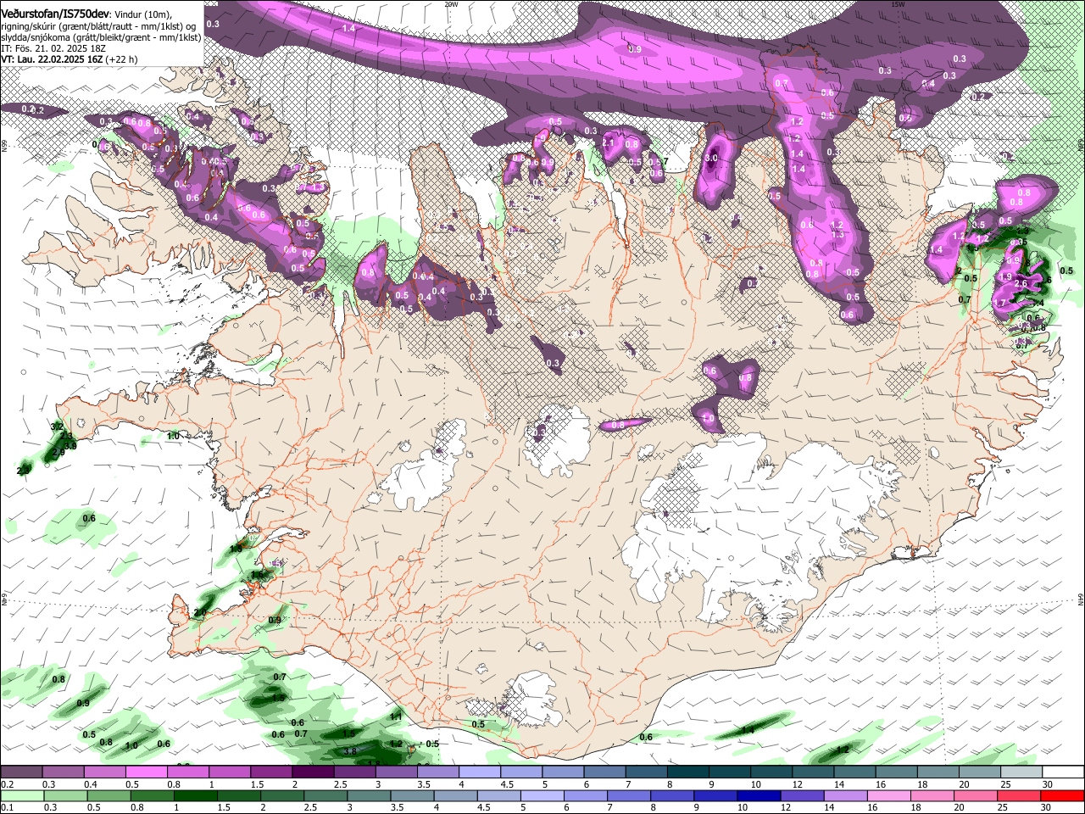Pick upper legend swatch between 8 and 9

click(687, 772)
